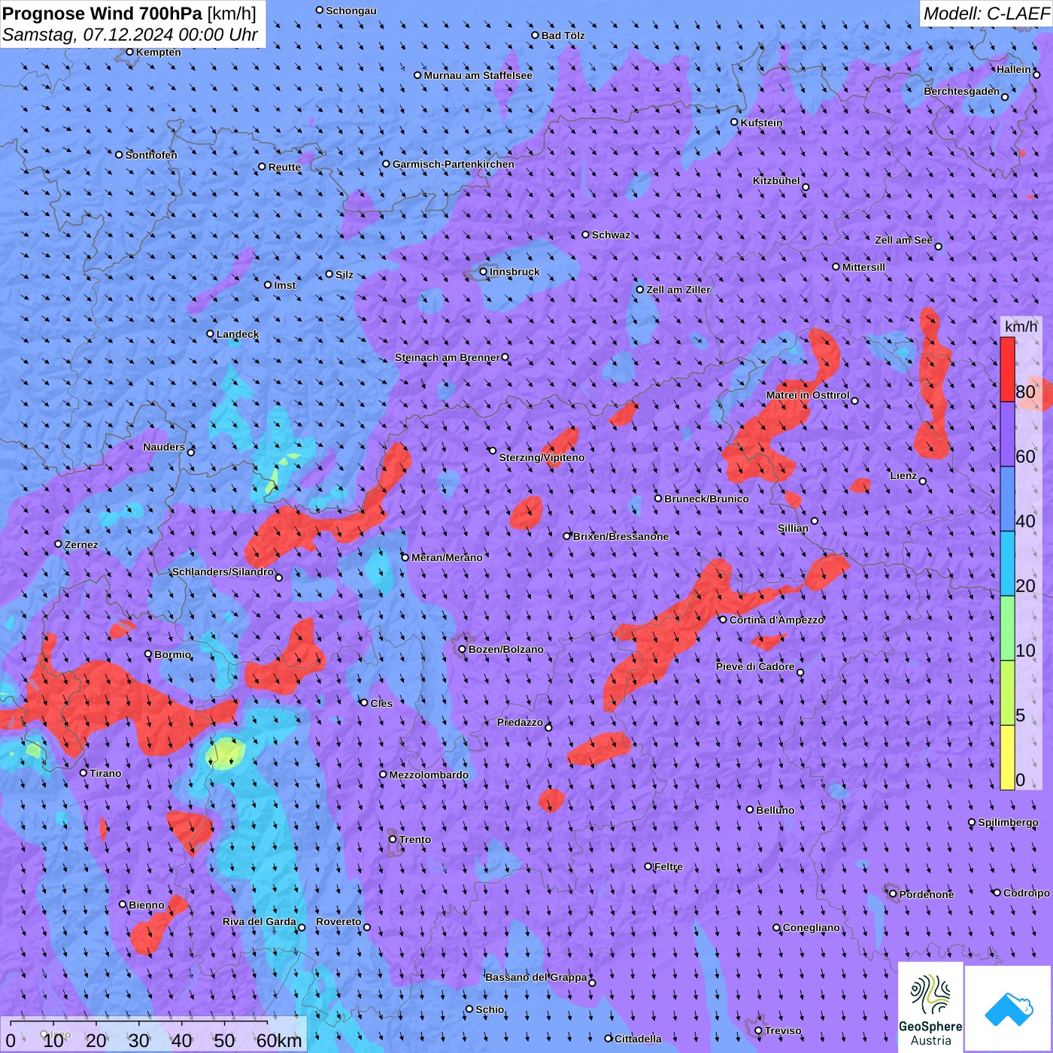Click the Conegliano label

tap(811, 927)
